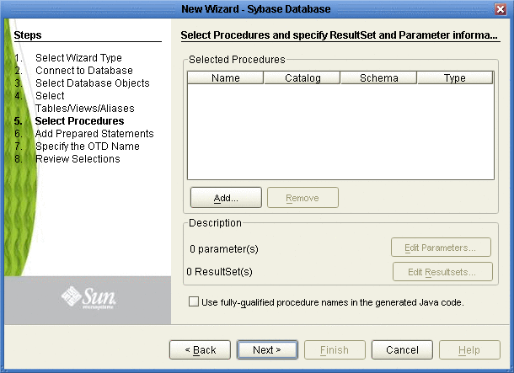Image resolution: width=514 pixels, height=373 pixels.
Task: Enable fully-qualified procedure names checkbox
Action: point(194,301)
